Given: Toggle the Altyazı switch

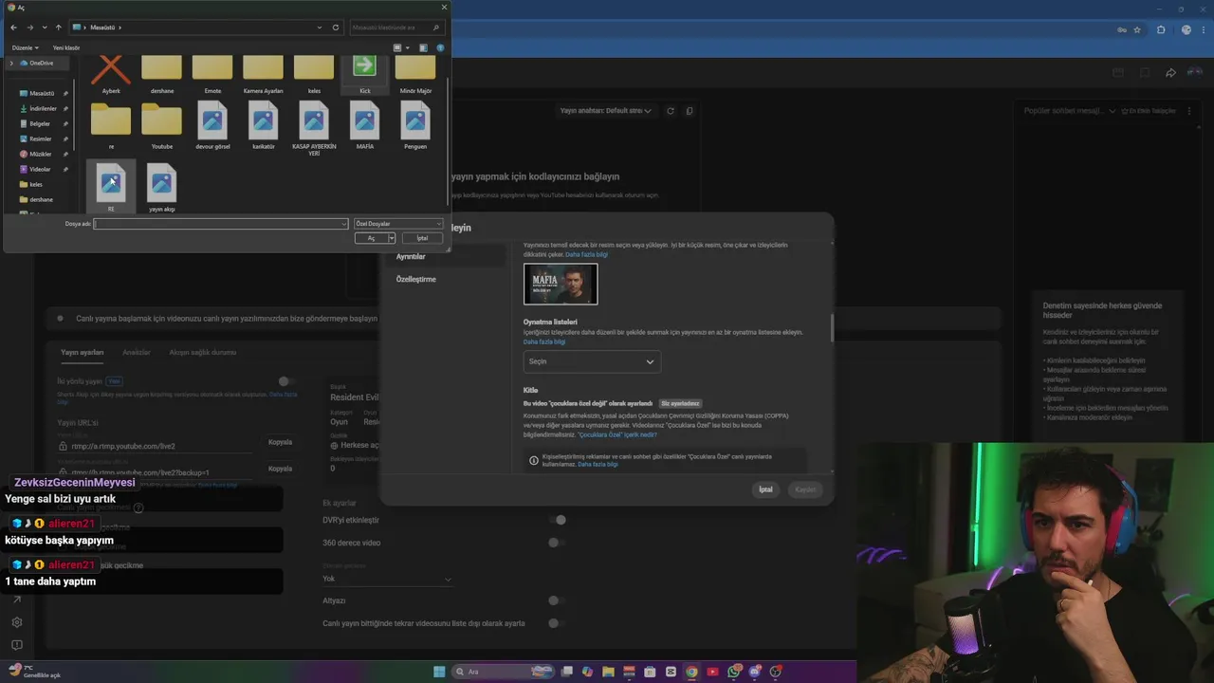Looking at the screenshot, I should 557,600.
